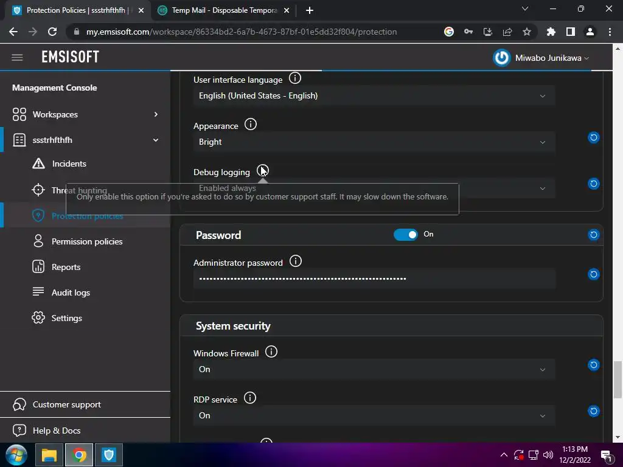Open workspace Settings
The image size is (623, 467).
[x=67, y=318]
